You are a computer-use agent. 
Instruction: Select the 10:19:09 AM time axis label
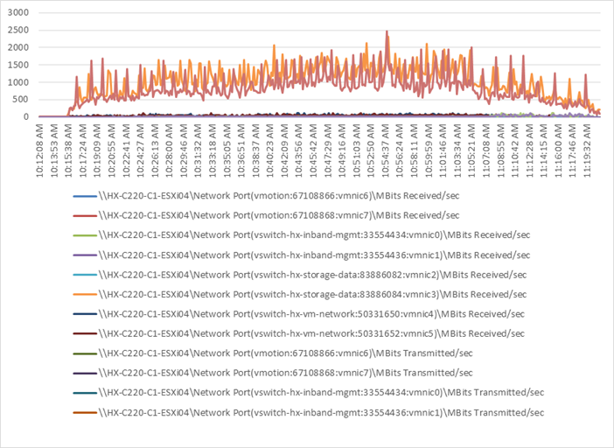tap(97, 150)
